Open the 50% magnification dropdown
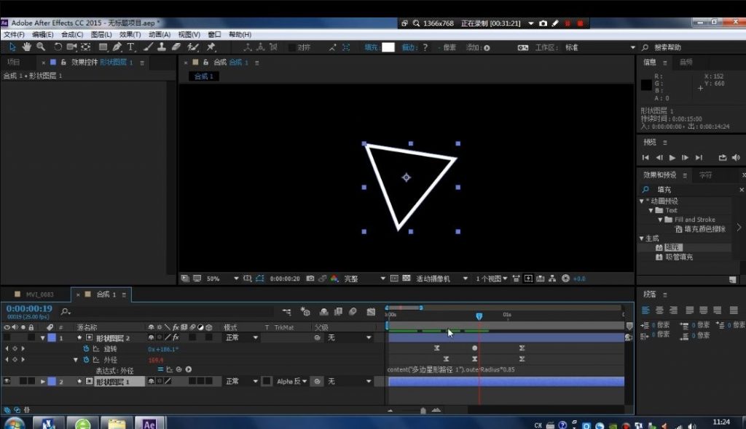This screenshot has height=429, width=746. 223,279
